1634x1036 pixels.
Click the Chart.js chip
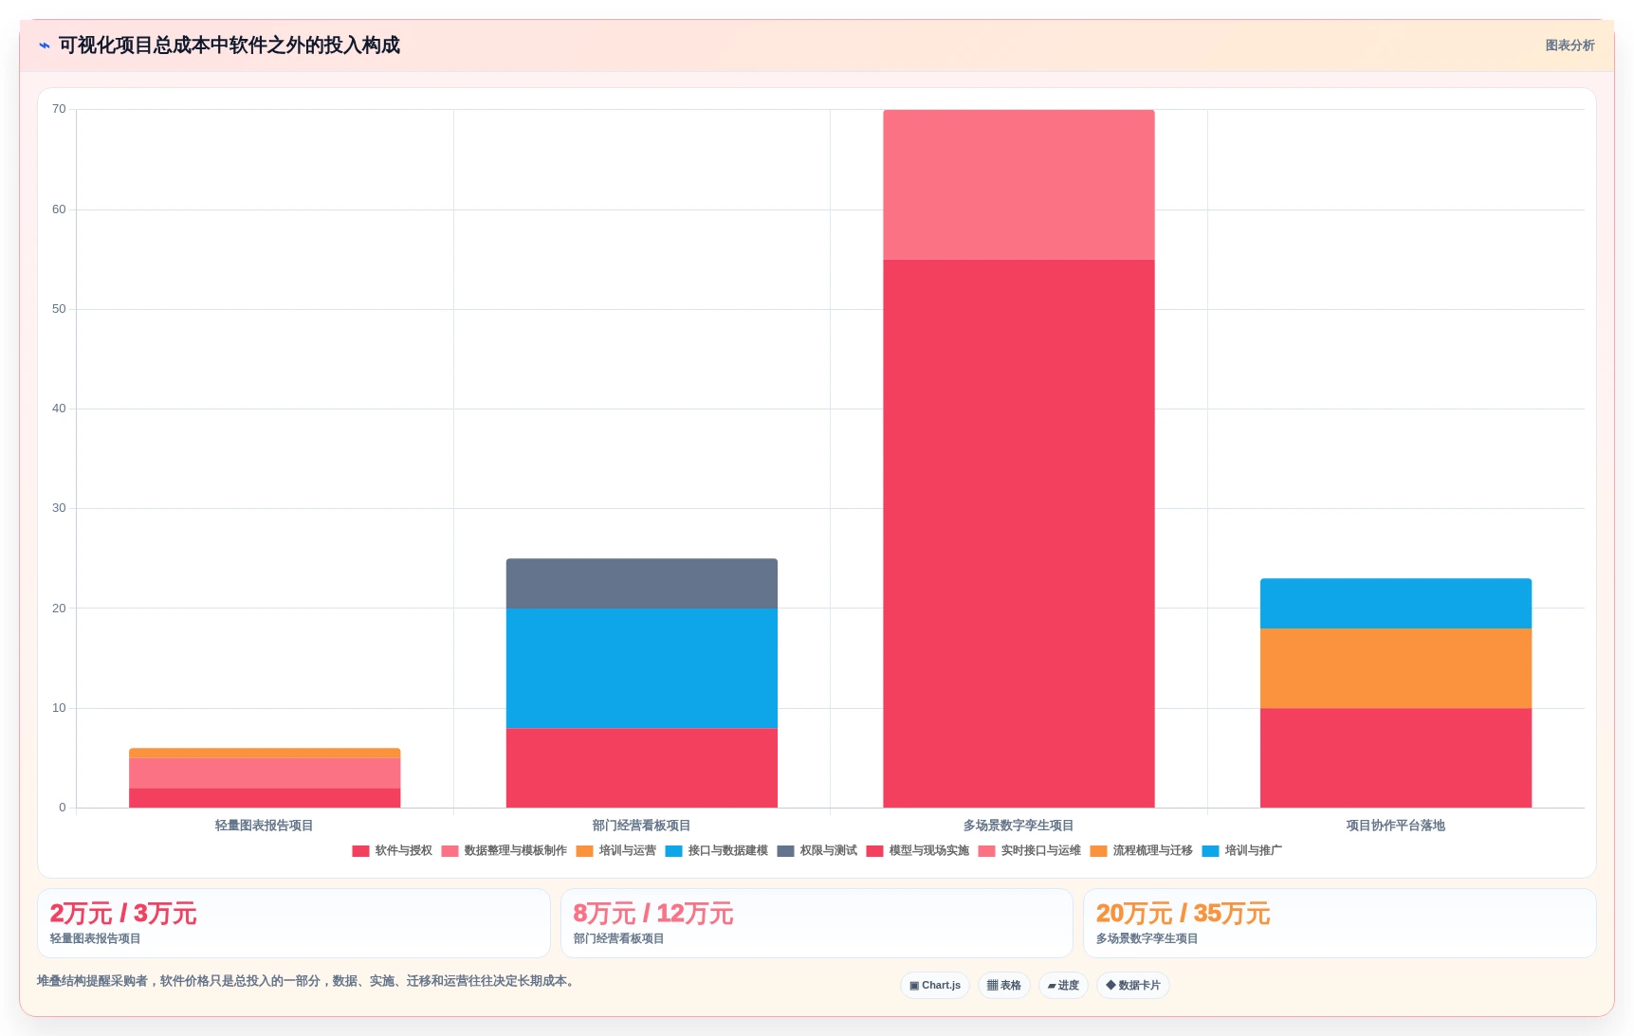[935, 986]
